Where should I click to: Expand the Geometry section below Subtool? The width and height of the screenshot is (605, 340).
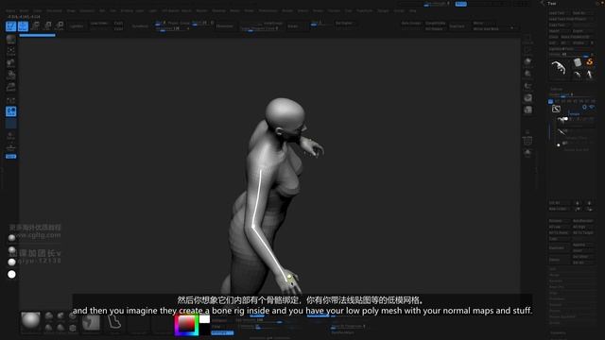click(x=558, y=332)
